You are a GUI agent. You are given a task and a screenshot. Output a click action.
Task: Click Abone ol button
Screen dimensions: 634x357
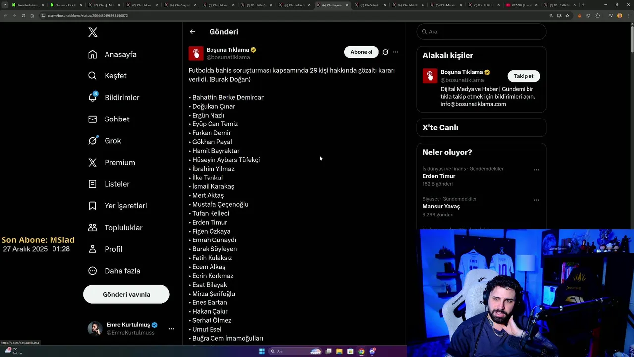coord(361,52)
